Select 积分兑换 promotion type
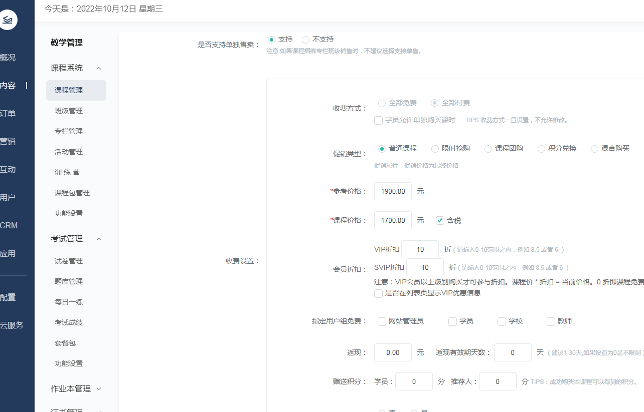Viewport: 644px width, 412px height. pyautogui.click(x=541, y=149)
